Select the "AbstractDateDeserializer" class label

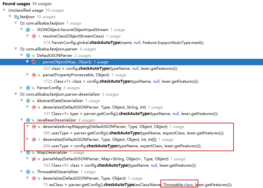pyautogui.click(x=60, y=101)
